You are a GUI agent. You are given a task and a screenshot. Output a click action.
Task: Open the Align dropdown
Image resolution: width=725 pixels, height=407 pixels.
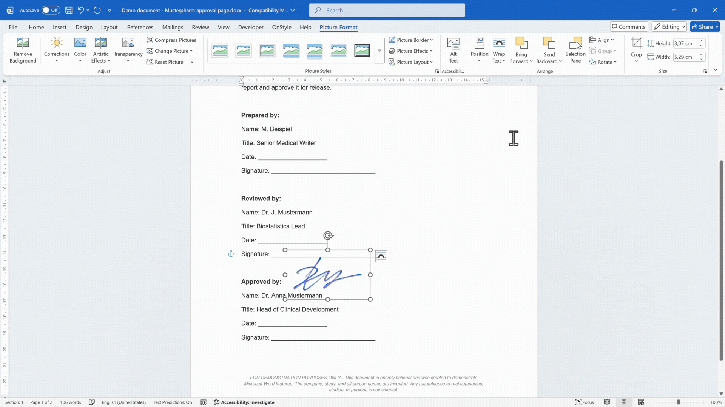(602, 40)
